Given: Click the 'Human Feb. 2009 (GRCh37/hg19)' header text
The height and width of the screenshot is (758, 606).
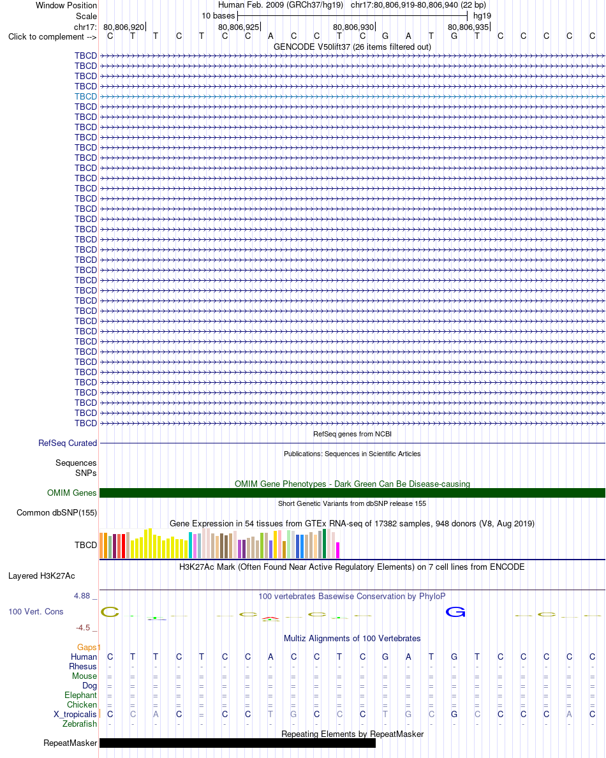Looking at the screenshot, I should click(x=281, y=5).
